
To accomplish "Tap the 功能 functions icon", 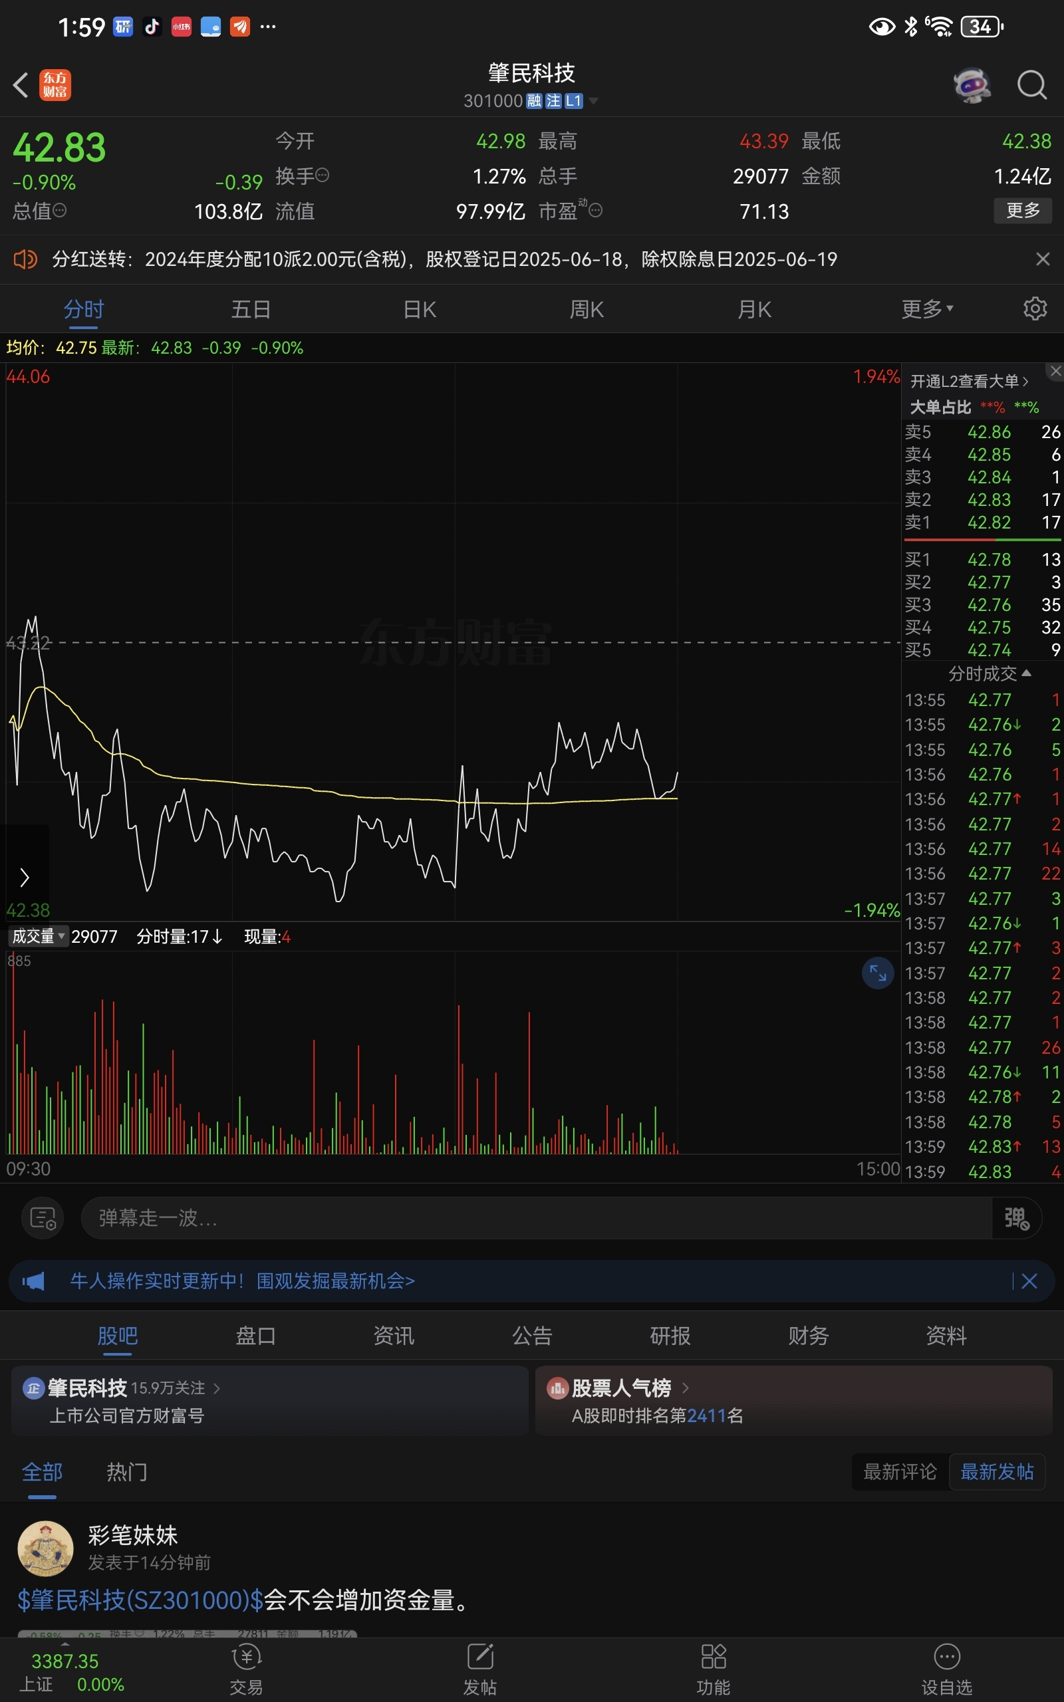I will (713, 1669).
